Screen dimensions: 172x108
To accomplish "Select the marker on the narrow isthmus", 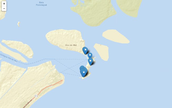I will (x=90, y=62).
